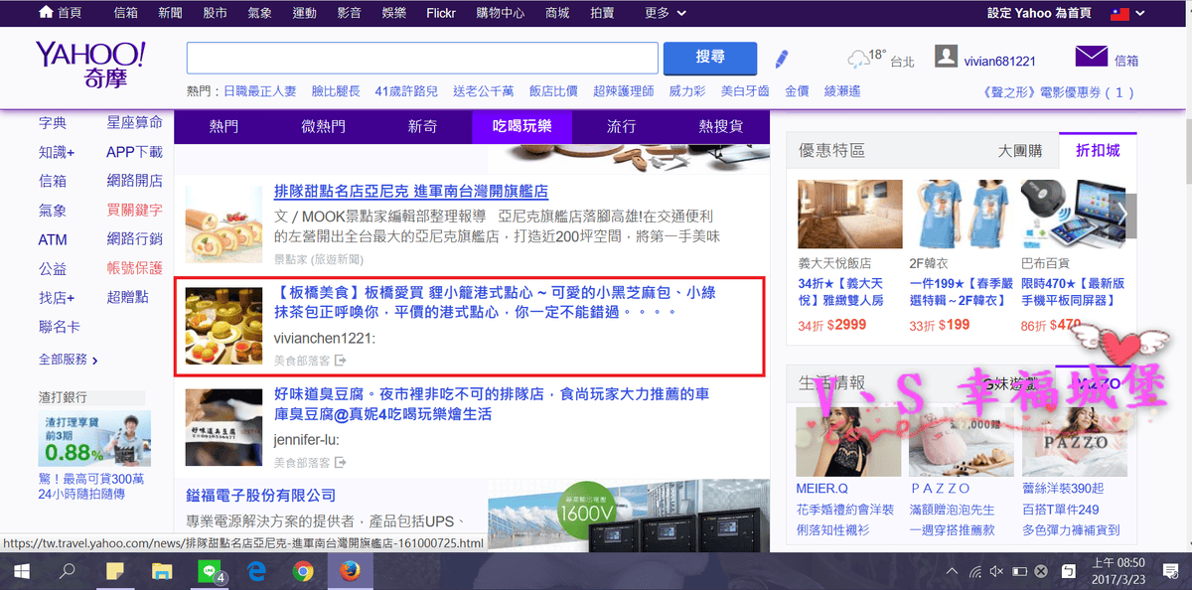The height and width of the screenshot is (590, 1192).
Task: Click the user avatar icon for vivian681221
Action: coord(947,57)
